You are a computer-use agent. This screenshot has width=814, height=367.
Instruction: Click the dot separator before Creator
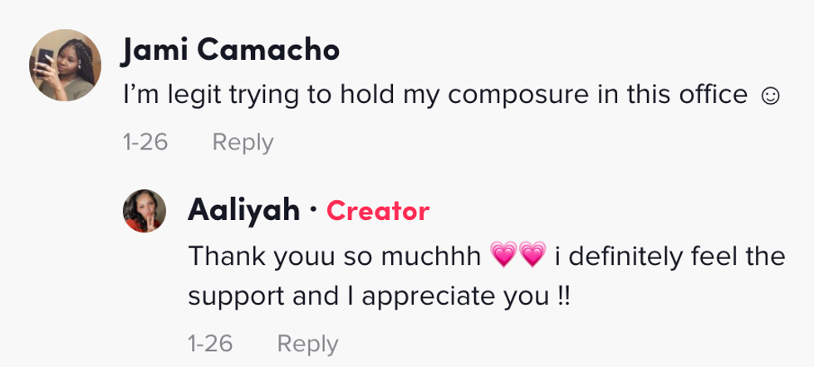[x=312, y=211]
